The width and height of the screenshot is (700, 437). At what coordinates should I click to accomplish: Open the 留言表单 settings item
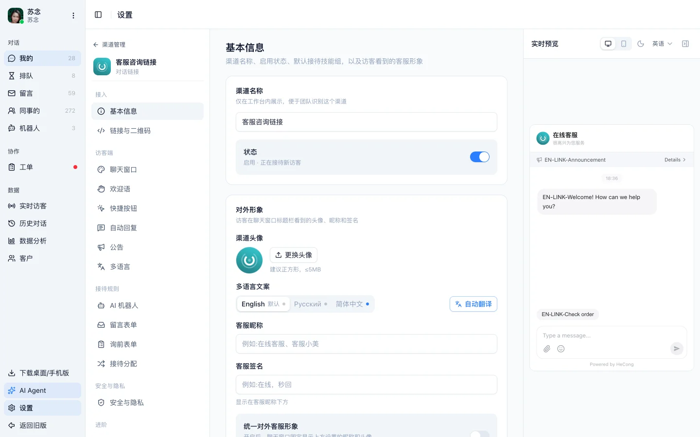147,325
